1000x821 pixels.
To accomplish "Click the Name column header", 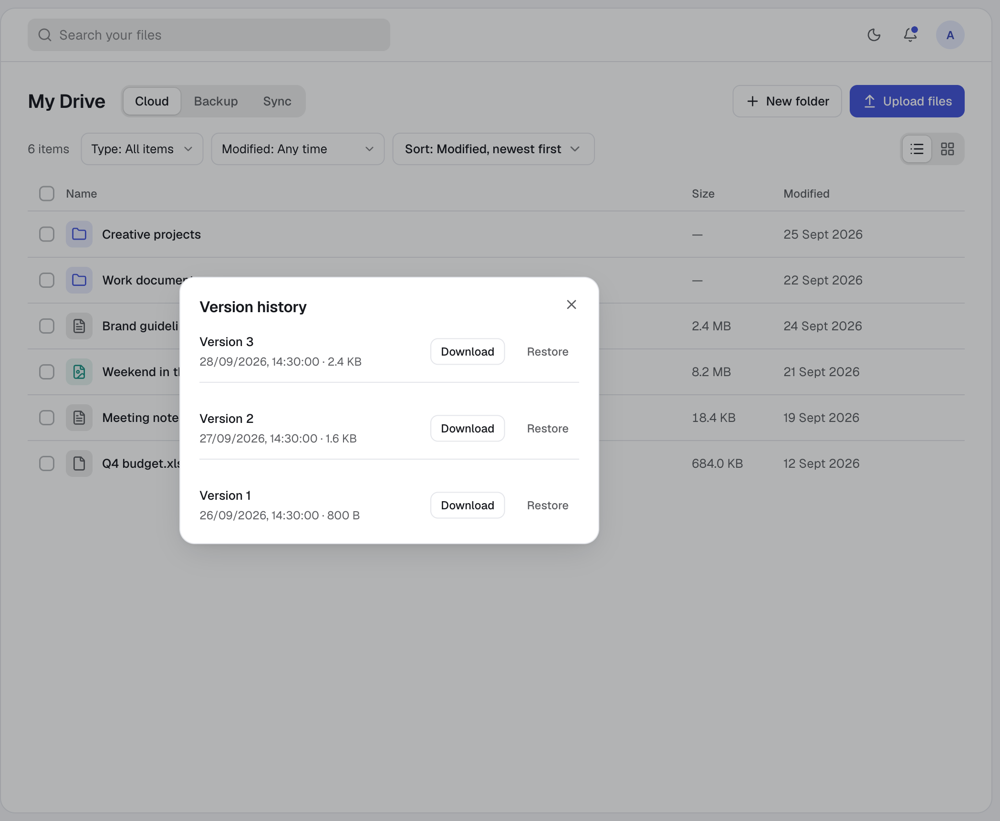I will click(82, 193).
